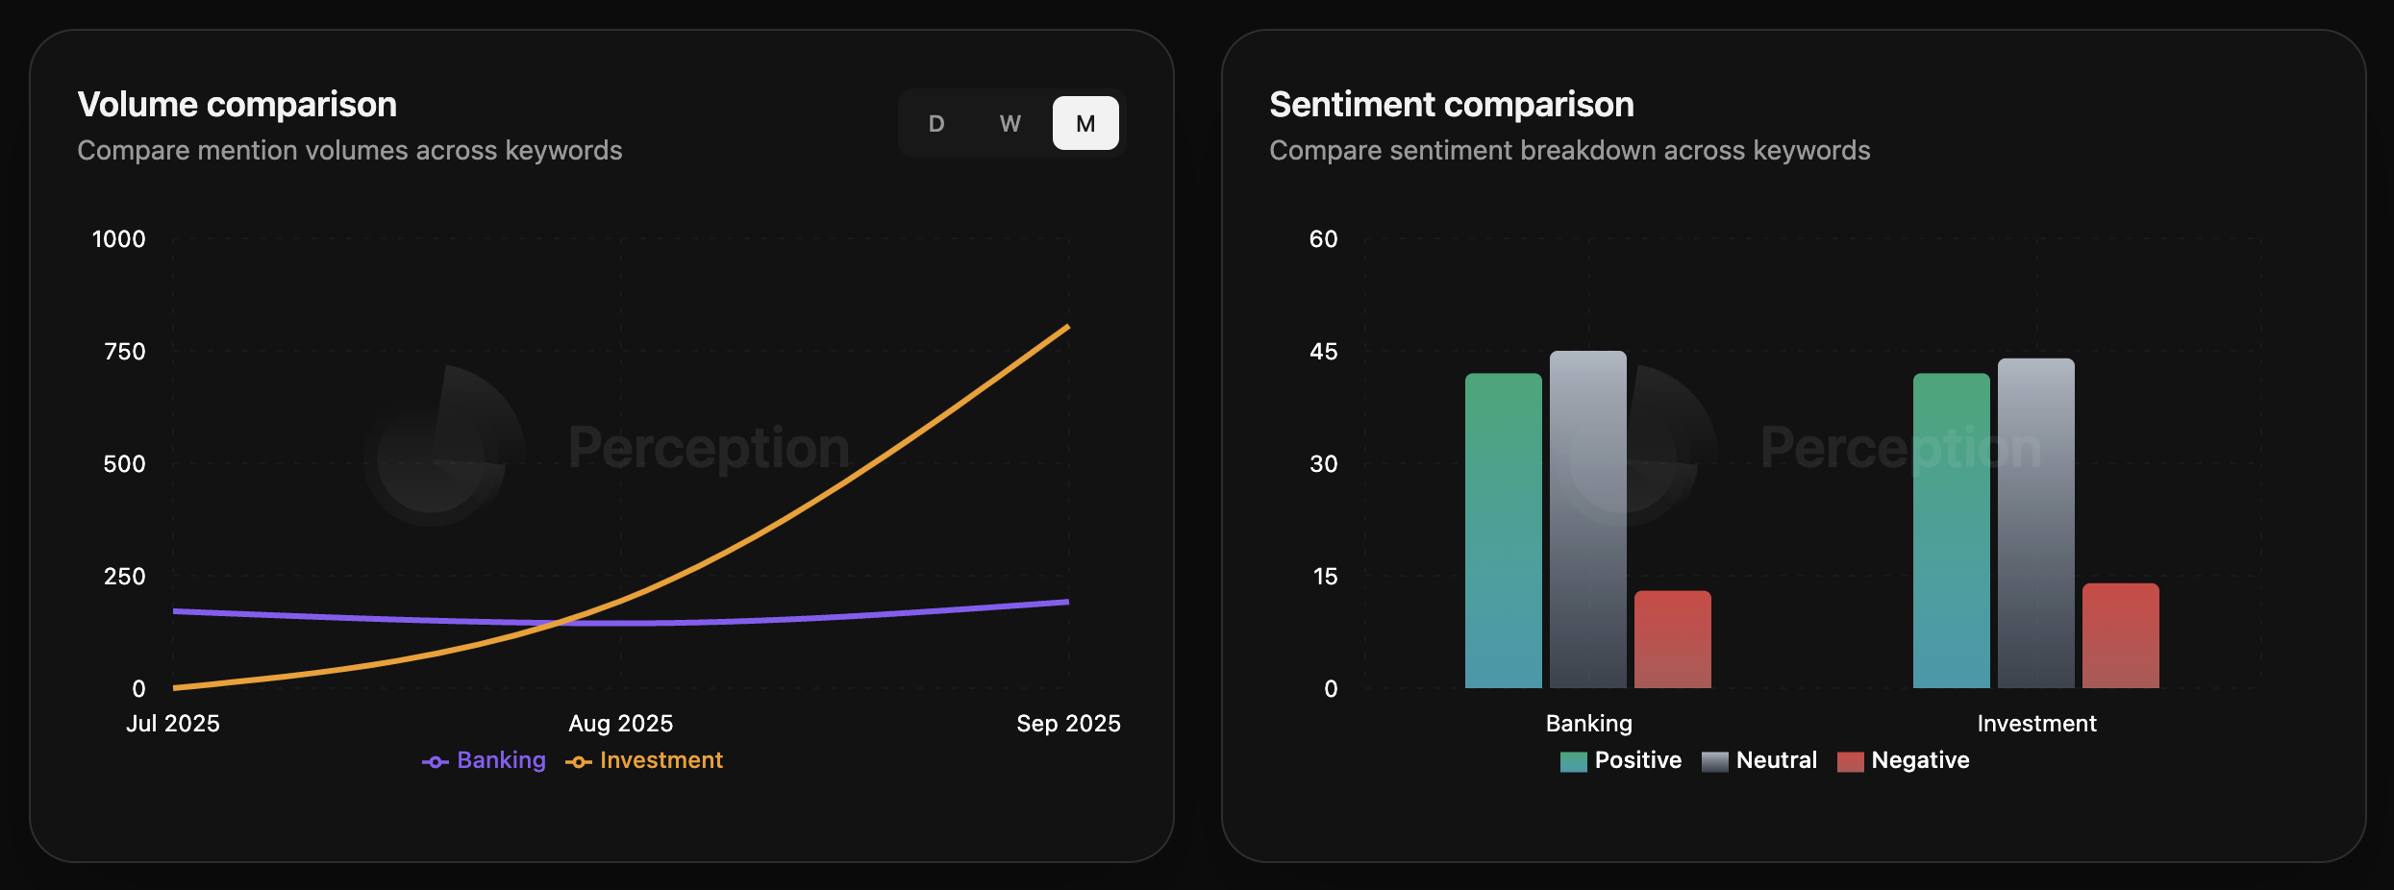Screen dimensions: 2394x890
Task: Click the Banking legend line marker icon
Action: click(x=435, y=761)
